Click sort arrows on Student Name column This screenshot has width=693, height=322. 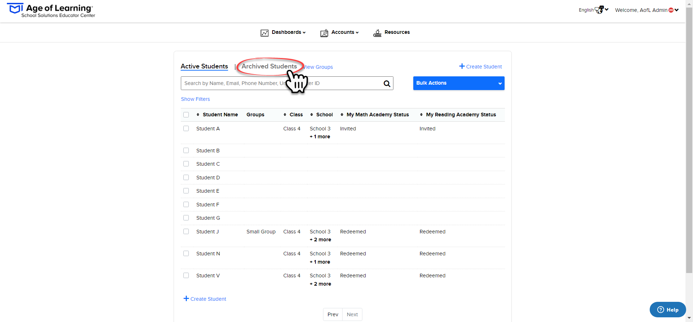coord(198,115)
